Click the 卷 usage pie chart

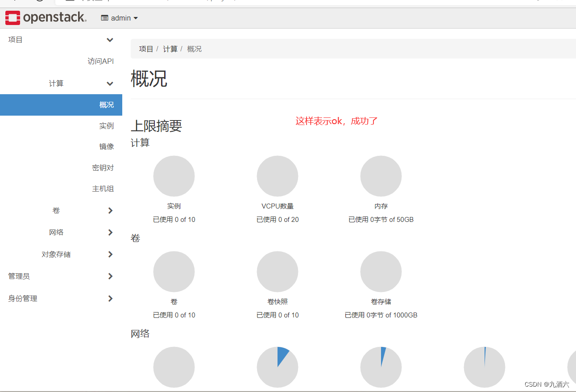coord(174,271)
